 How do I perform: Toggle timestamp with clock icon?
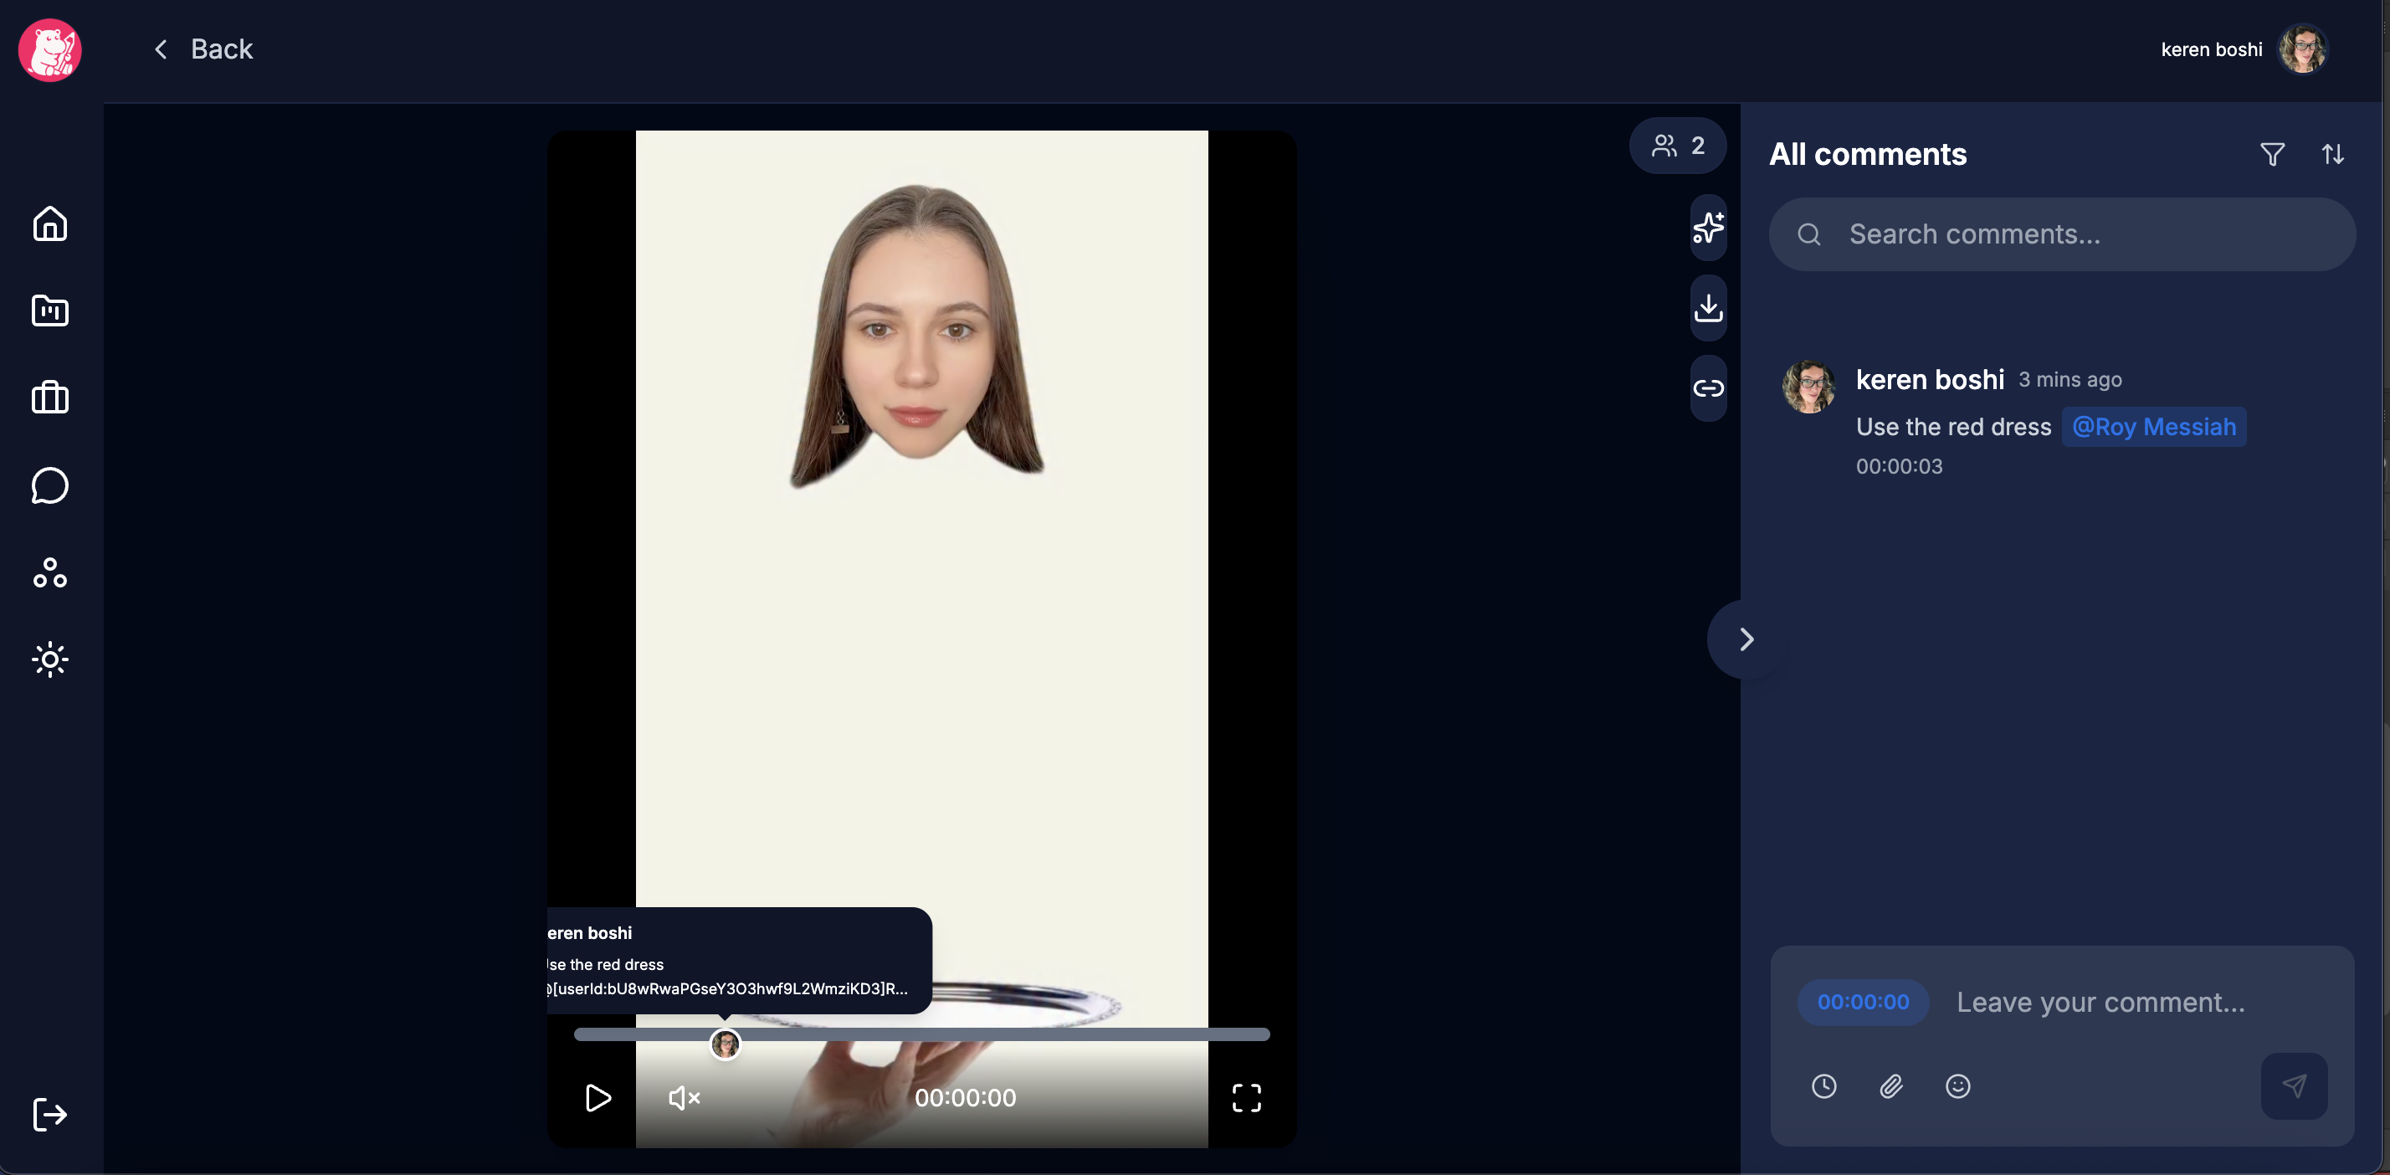1824,1086
